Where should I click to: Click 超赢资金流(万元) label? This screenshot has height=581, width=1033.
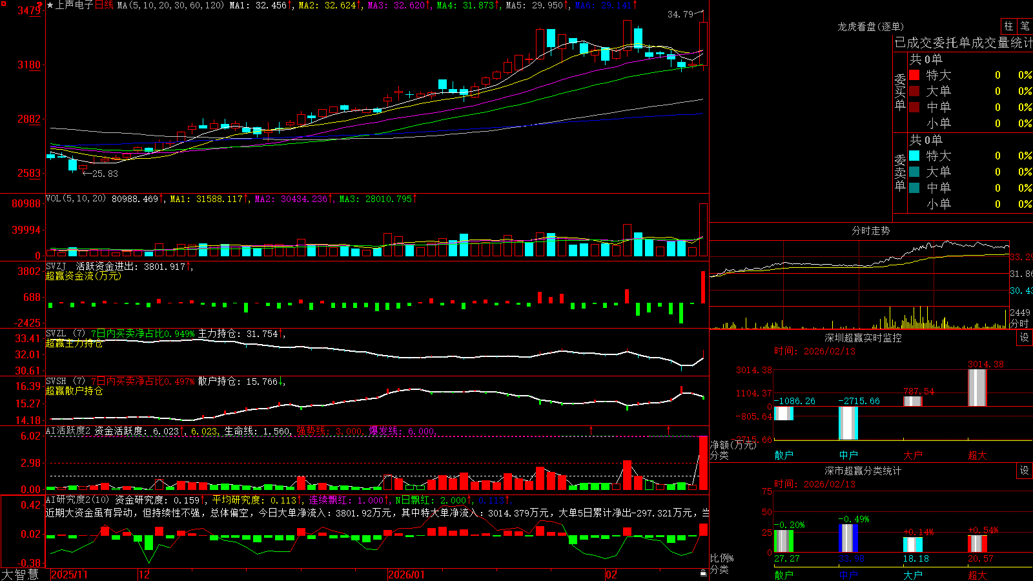coord(83,276)
